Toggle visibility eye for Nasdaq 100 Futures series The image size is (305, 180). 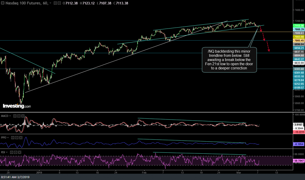pos(55,3)
